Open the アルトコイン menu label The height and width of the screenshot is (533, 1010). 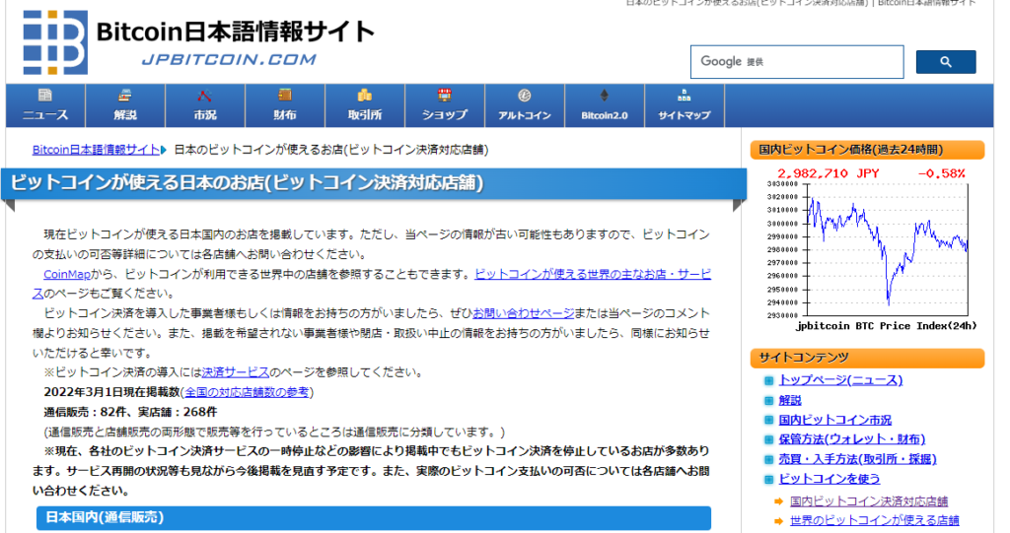click(x=525, y=115)
